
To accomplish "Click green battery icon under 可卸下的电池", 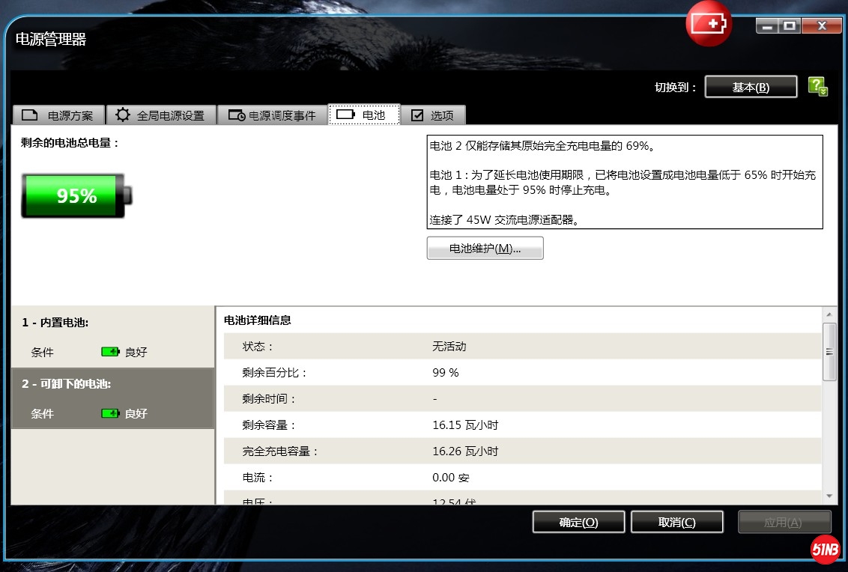I will pos(110,413).
